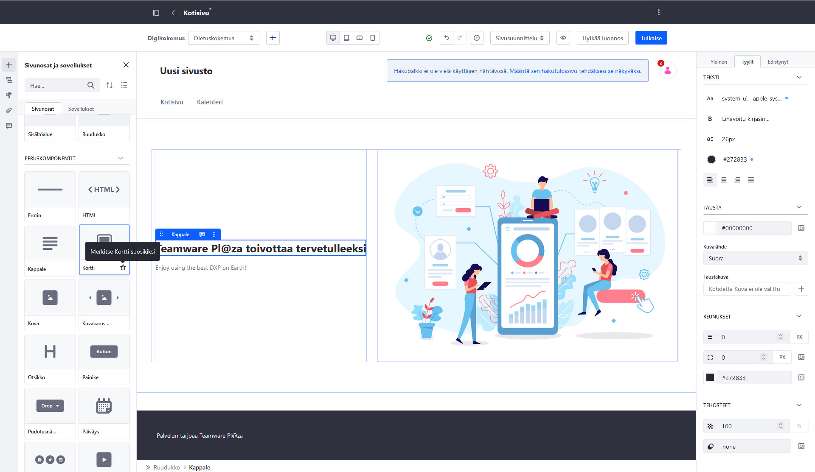The image size is (815, 472).
Task: Open the change history clock icon
Action: pos(477,38)
